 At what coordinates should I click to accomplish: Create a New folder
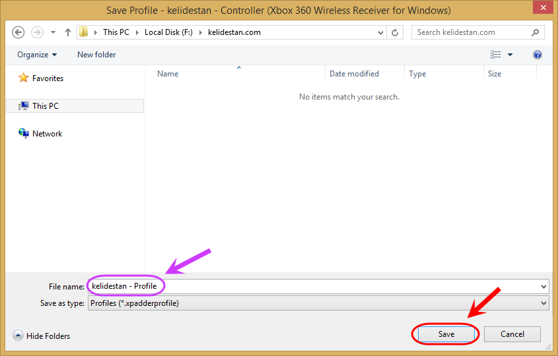pos(96,55)
